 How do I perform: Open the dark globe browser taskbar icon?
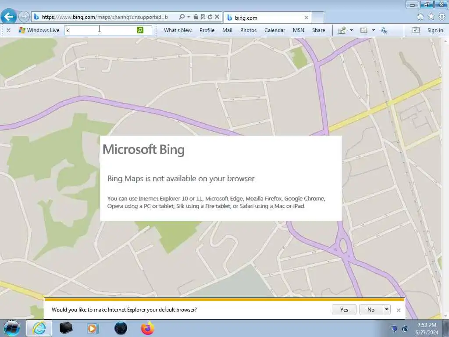[x=121, y=328]
